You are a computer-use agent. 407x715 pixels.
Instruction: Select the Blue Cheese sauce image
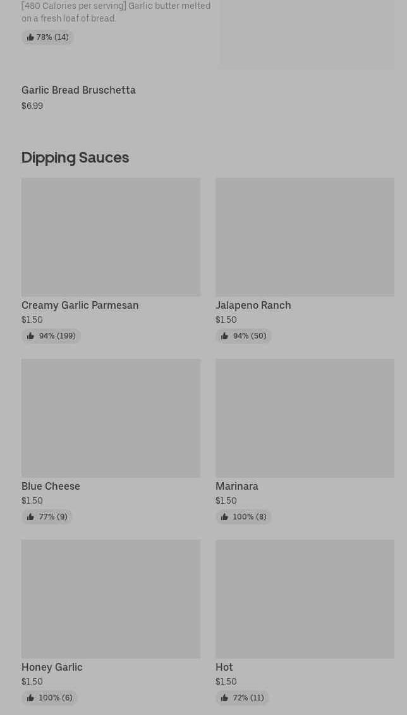click(x=111, y=418)
